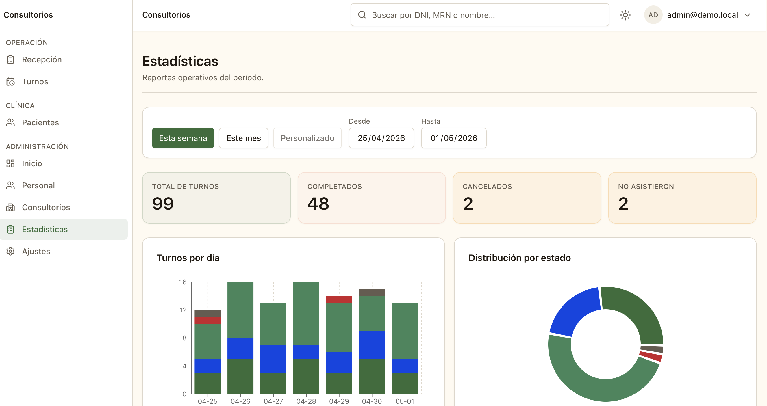The width and height of the screenshot is (767, 406).
Task: Open the Desde date field
Action: pos(381,138)
